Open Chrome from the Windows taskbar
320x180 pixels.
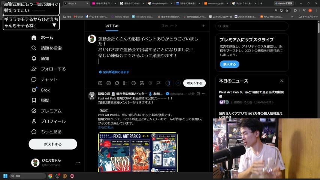click(x=50, y=176)
